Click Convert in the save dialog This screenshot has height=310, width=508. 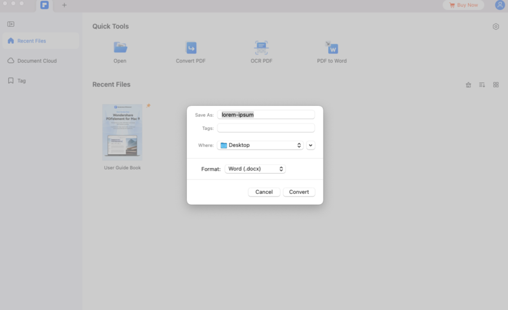coord(299,192)
